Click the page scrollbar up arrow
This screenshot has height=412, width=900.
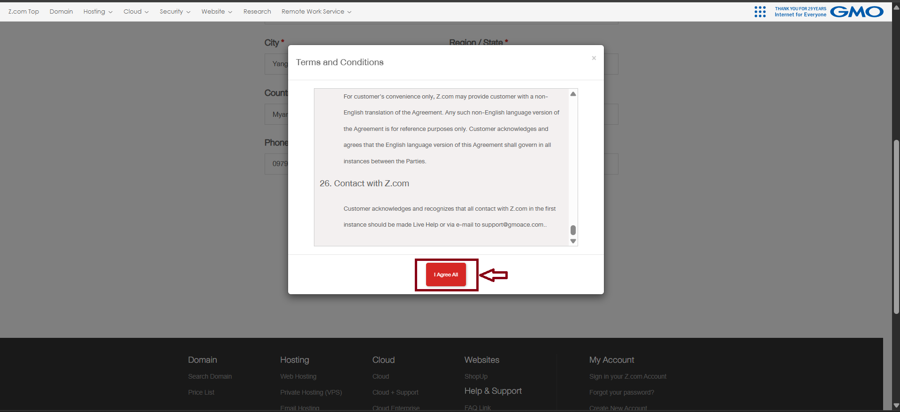coord(896,7)
